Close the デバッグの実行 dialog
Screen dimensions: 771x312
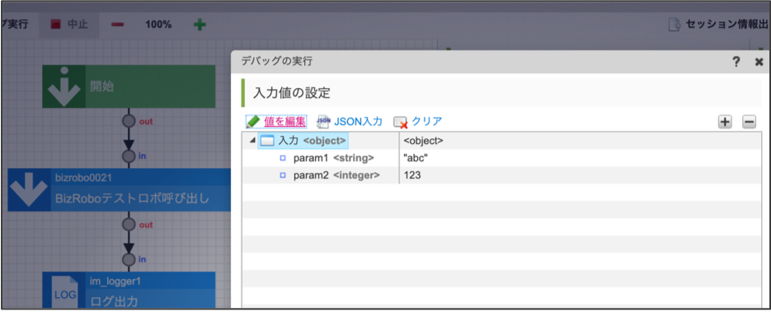(x=759, y=62)
